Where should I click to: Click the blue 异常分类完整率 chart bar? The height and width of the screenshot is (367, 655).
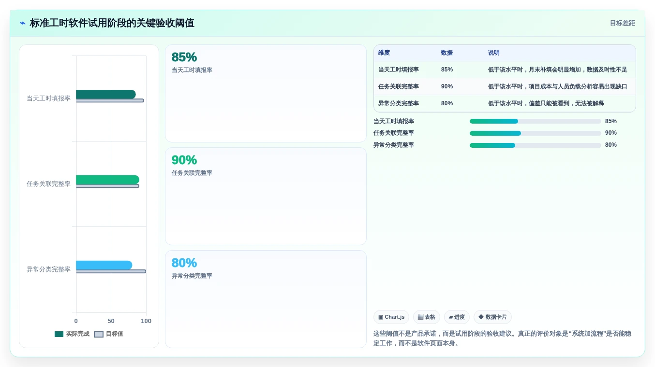pyautogui.click(x=104, y=265)
